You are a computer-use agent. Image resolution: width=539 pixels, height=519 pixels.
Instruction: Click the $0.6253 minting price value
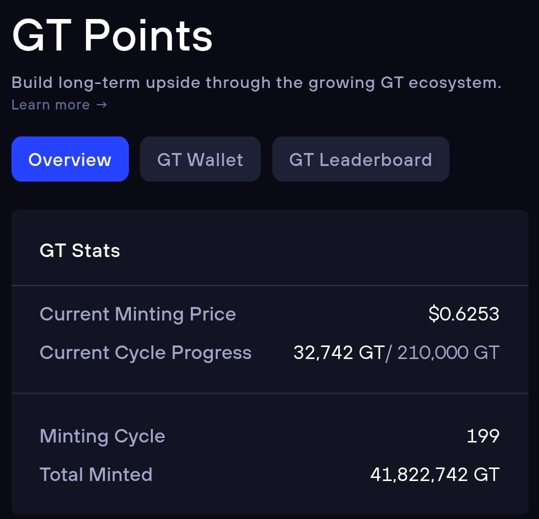(464, 314)
